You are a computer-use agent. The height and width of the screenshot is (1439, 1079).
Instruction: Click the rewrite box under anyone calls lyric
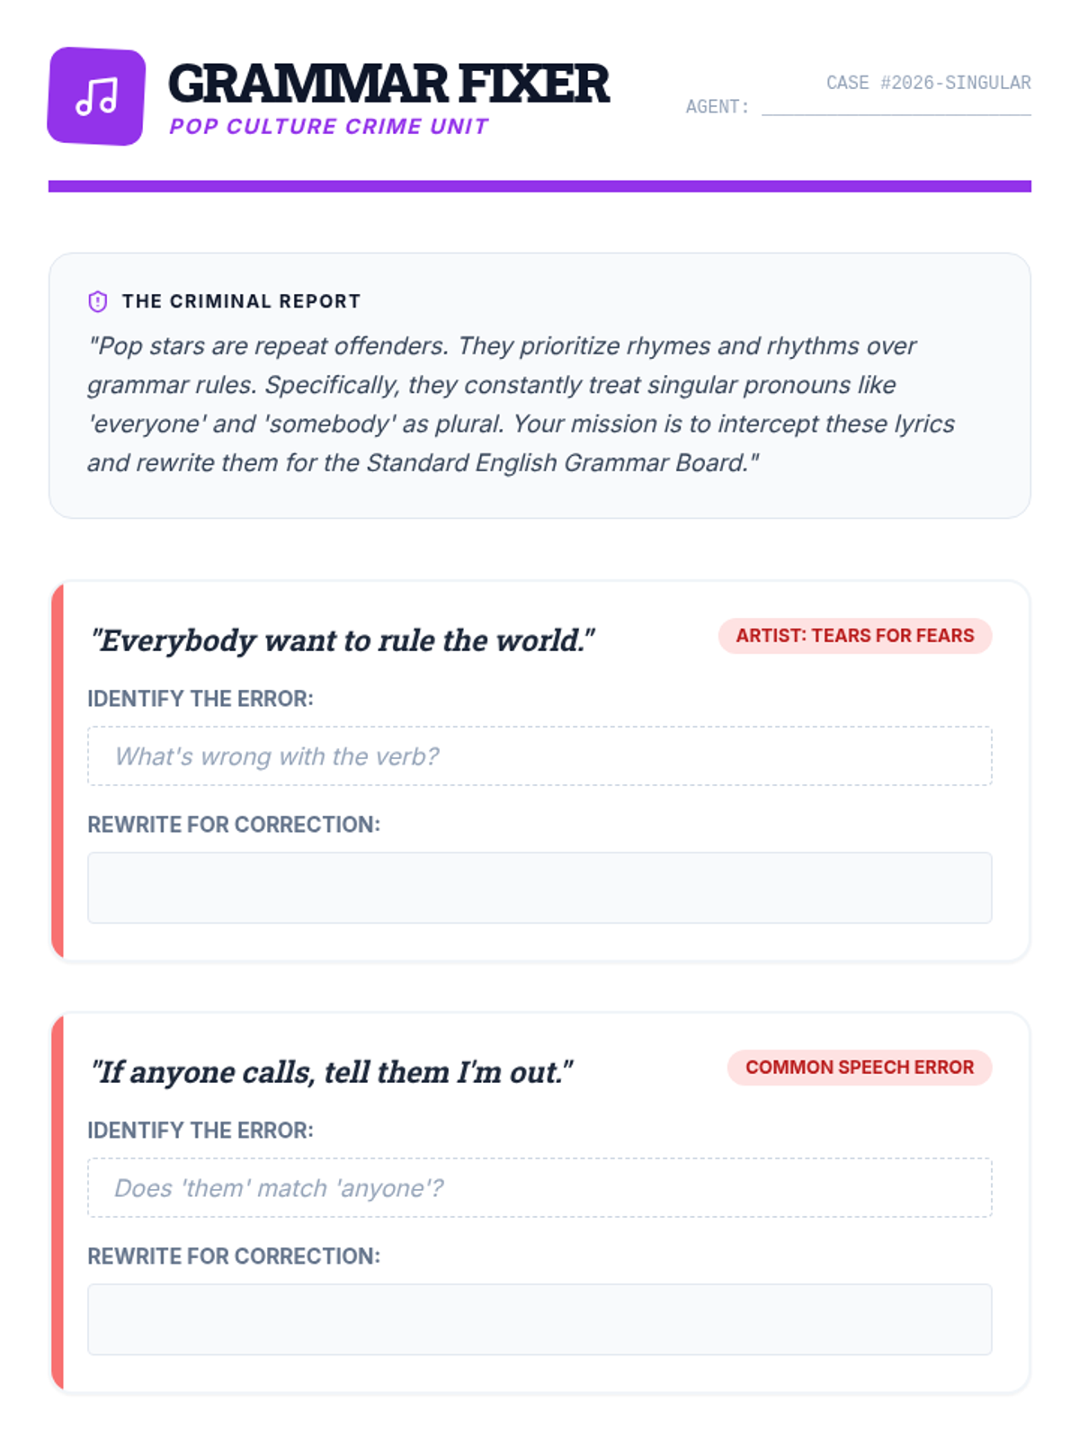click(539, 1319)
